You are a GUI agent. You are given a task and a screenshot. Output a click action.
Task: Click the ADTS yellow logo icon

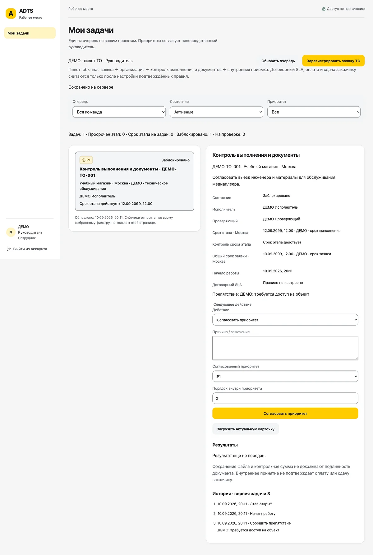point(11,13)
